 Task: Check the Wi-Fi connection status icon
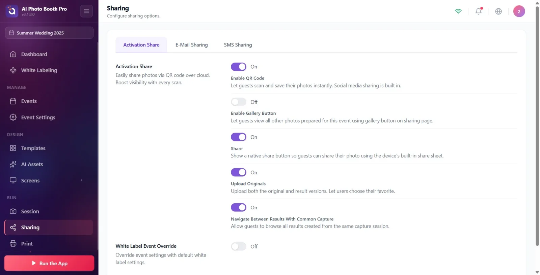pyautogui.click(x=458, y=11)
